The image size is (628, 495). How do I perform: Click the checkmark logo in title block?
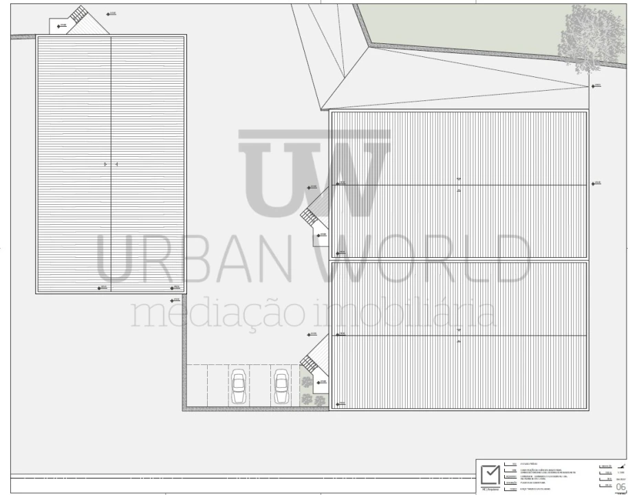pyautogui.click(x=490, y=475)
